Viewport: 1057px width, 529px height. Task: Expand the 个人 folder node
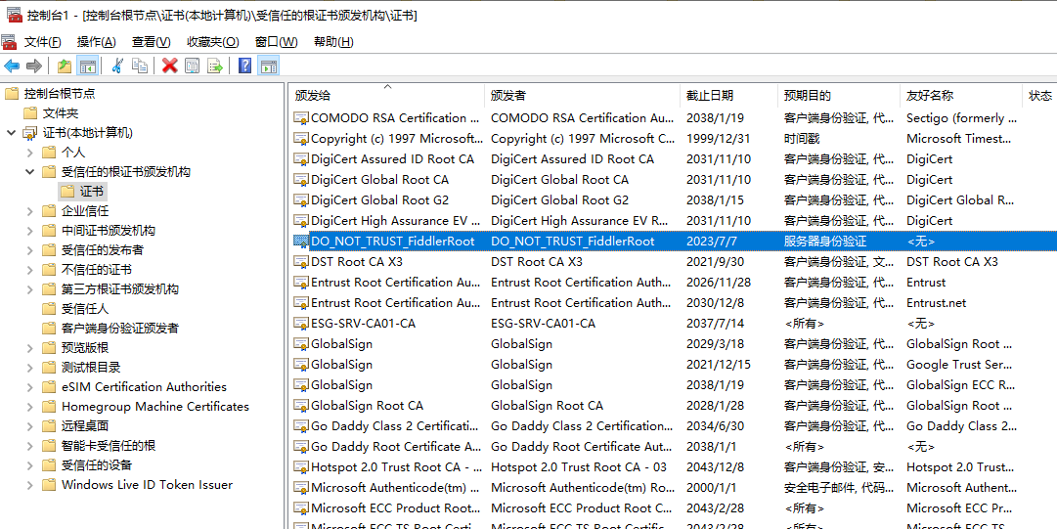click(x=30, y=153)
